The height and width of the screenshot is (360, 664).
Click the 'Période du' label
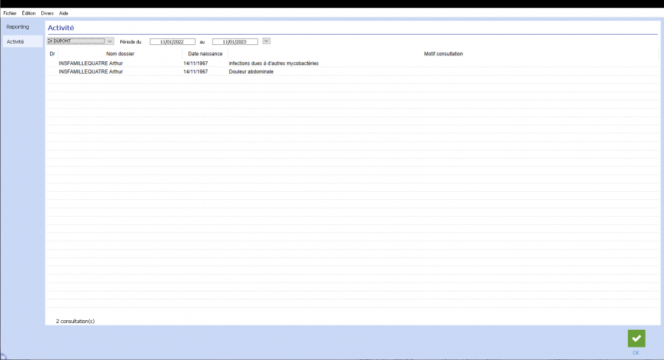pos(131,42)
